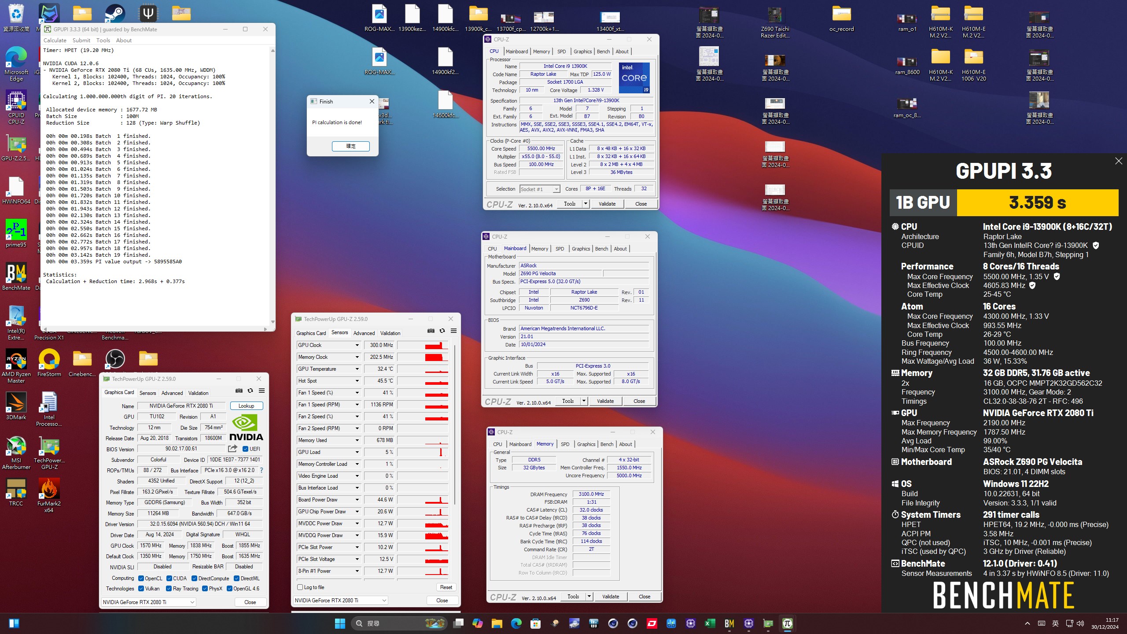1127x634 pixels.
Task: Launch FireStorm from the desktop
Action: point(49,363)
